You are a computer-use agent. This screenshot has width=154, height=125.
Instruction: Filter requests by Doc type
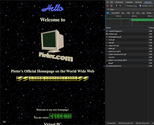(x=123, y=13)
